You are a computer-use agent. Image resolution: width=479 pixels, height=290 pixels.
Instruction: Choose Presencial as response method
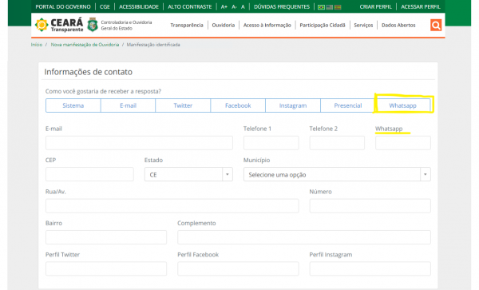347,105
